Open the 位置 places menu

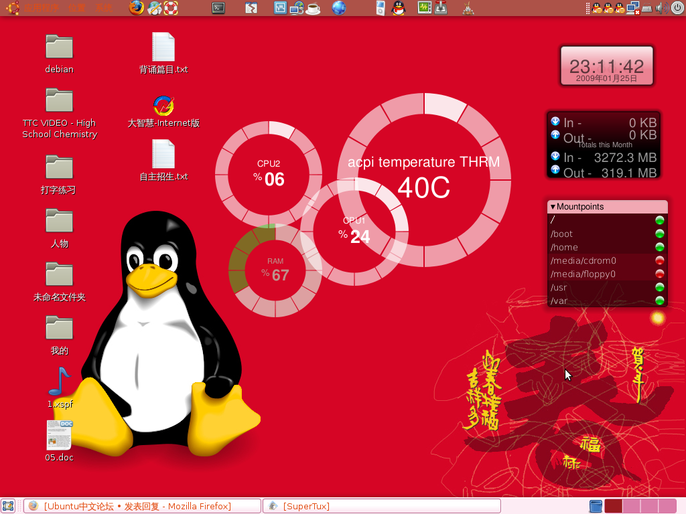pos(77,8)
